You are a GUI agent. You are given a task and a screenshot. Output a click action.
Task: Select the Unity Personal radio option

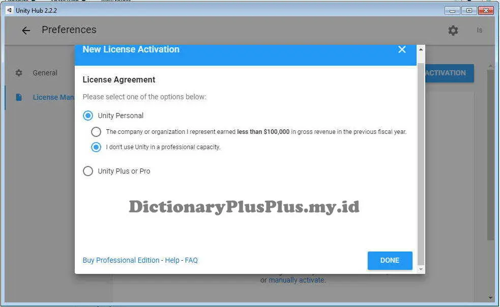[x=88, y=116]
